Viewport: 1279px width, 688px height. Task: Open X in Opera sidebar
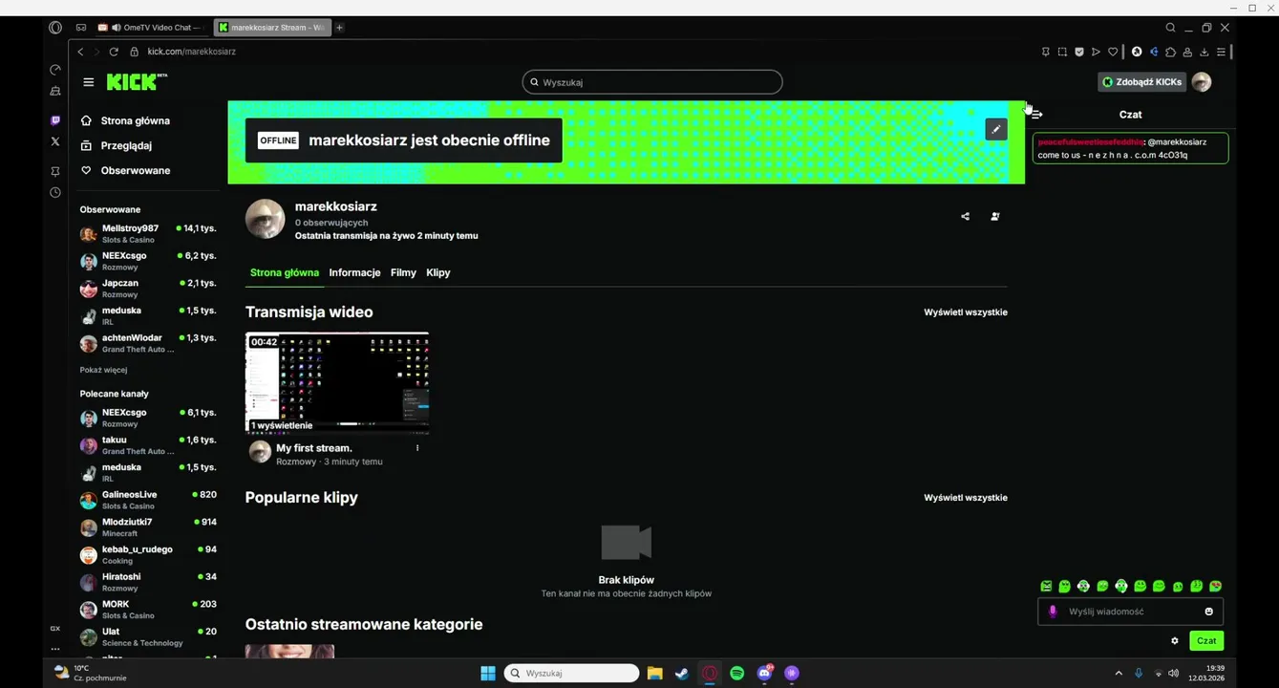(55, 140)
